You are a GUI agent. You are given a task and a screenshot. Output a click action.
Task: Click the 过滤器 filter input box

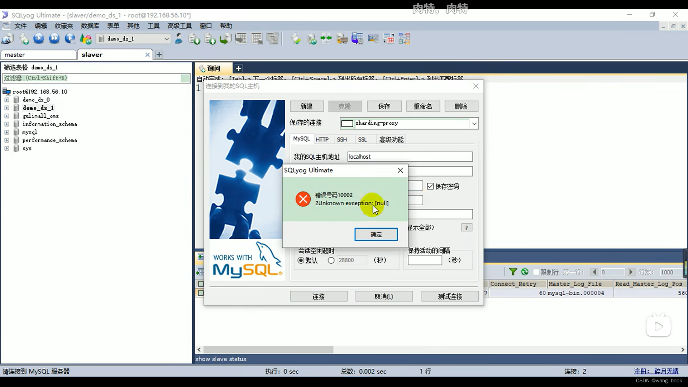pos(96,78)
